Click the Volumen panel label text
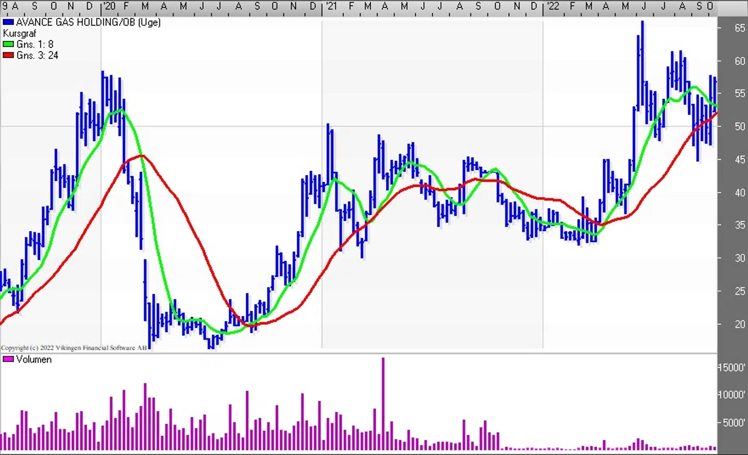 click(x=34, y=359)
